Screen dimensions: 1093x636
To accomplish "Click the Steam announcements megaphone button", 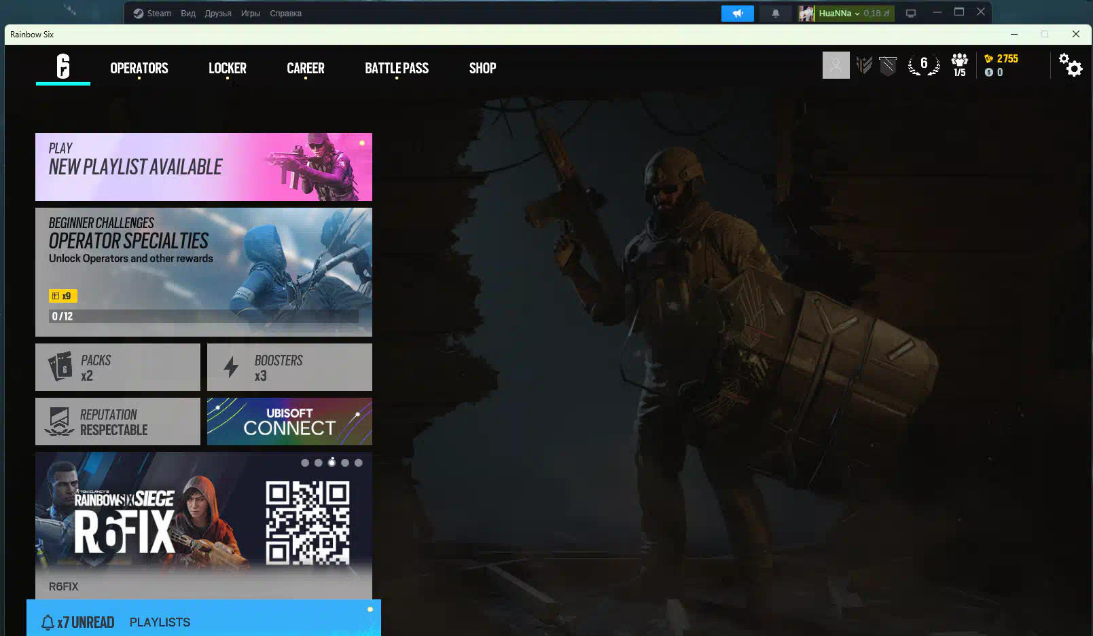I will coord(738,13).
